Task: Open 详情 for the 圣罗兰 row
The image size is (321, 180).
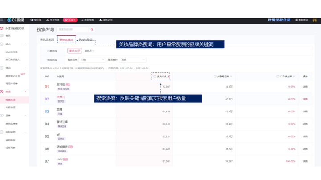Action: 305,99
